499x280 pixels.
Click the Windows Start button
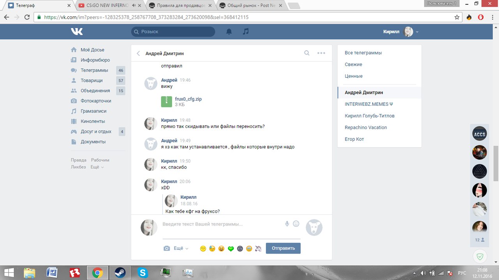(x=8, y=273)
